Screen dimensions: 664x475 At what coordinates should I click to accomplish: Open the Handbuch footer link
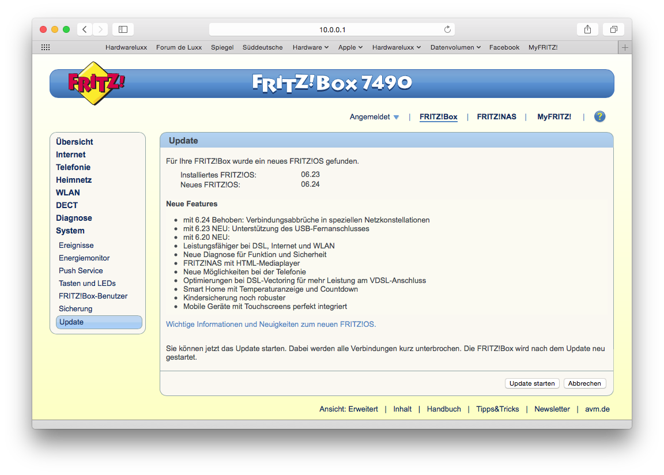tap(444, 409)
